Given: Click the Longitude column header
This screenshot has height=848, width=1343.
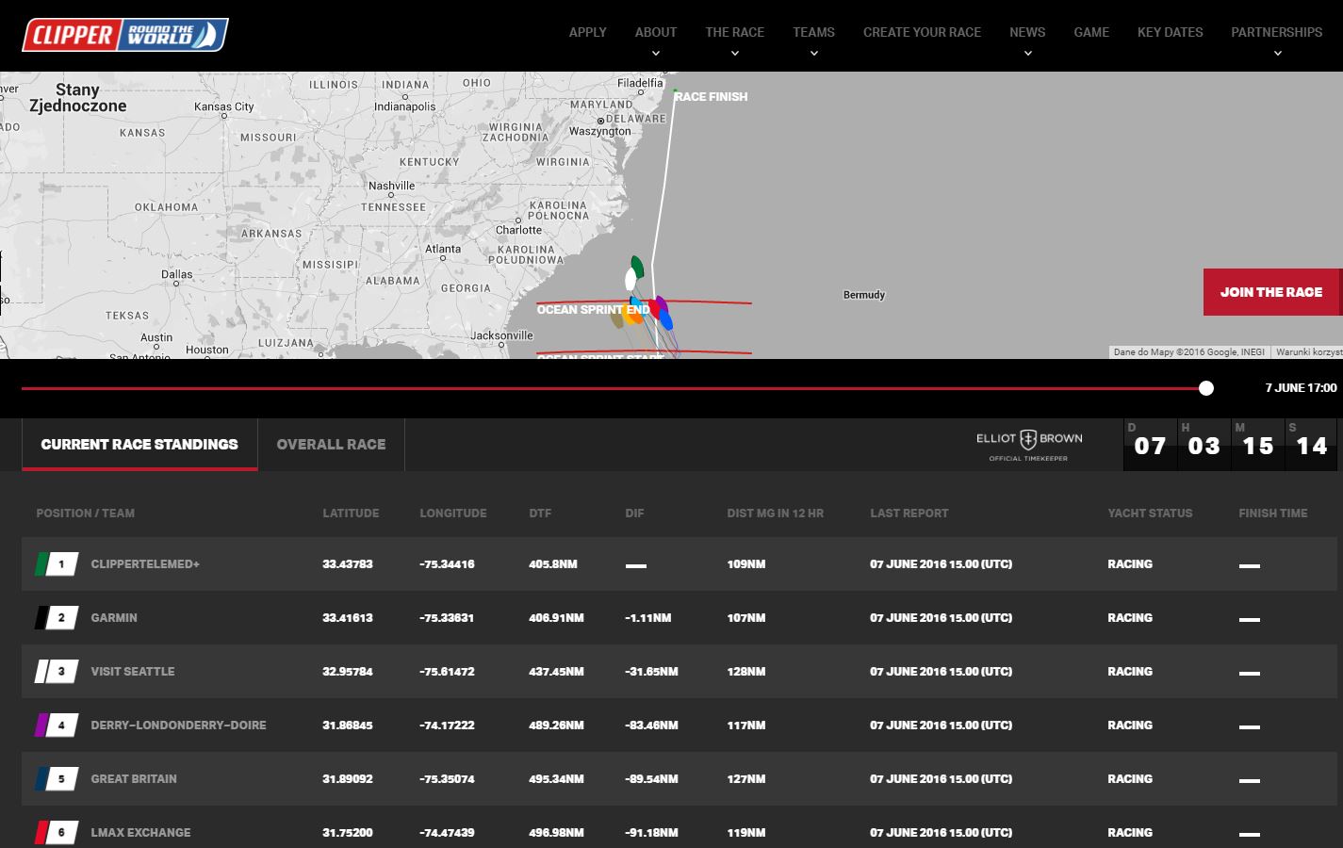Looking at the screenshot, I should pos(453,514).
